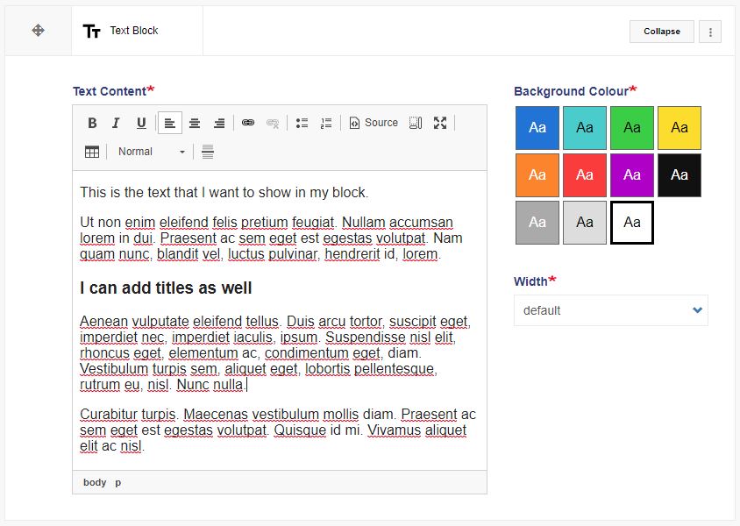The image size is (740, 526).
Task: Click the Background Colour label
Action: coord(572,91)
